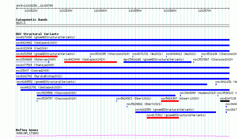This screenshot has height=139, width=237.
Task: Select the red nsv4171512 variant bar
Action: pos(163,118)
